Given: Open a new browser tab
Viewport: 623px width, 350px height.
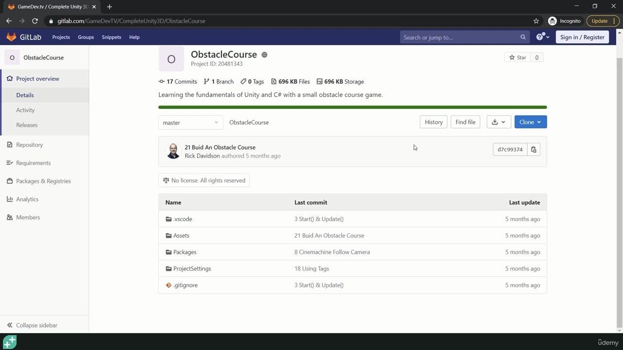Looking at the screenshot, I should 109,7.
